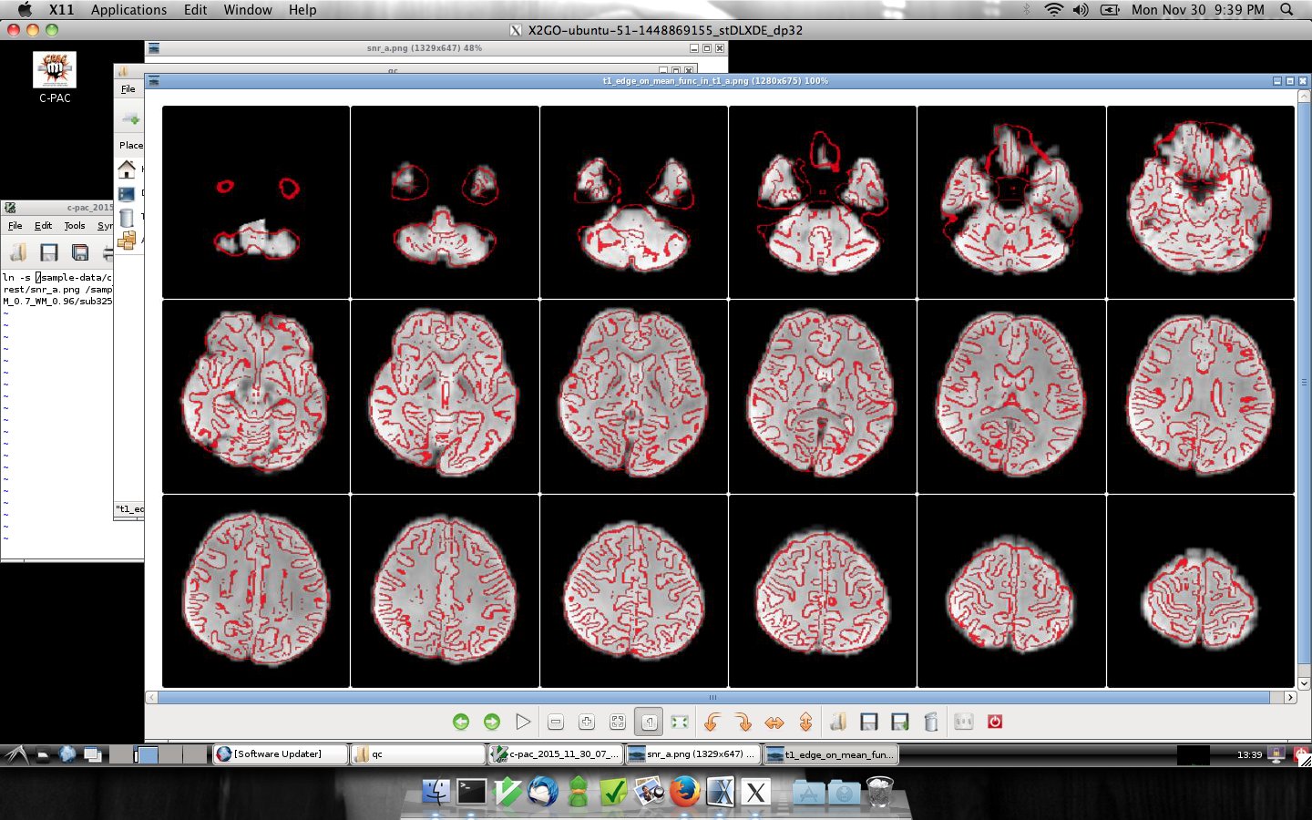
Task: Select 't1_edge_on_mean_fun...' taskbar button
Action: click(x=831, y=753)
